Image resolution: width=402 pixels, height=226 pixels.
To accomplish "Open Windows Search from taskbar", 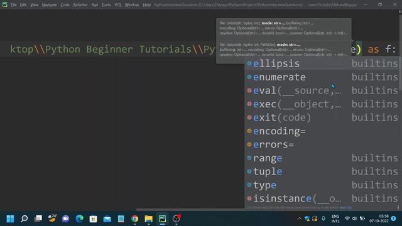I will (24, 218).
